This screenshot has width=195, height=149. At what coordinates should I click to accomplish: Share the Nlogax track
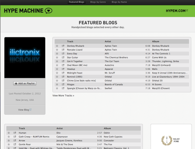coord(63,84)
